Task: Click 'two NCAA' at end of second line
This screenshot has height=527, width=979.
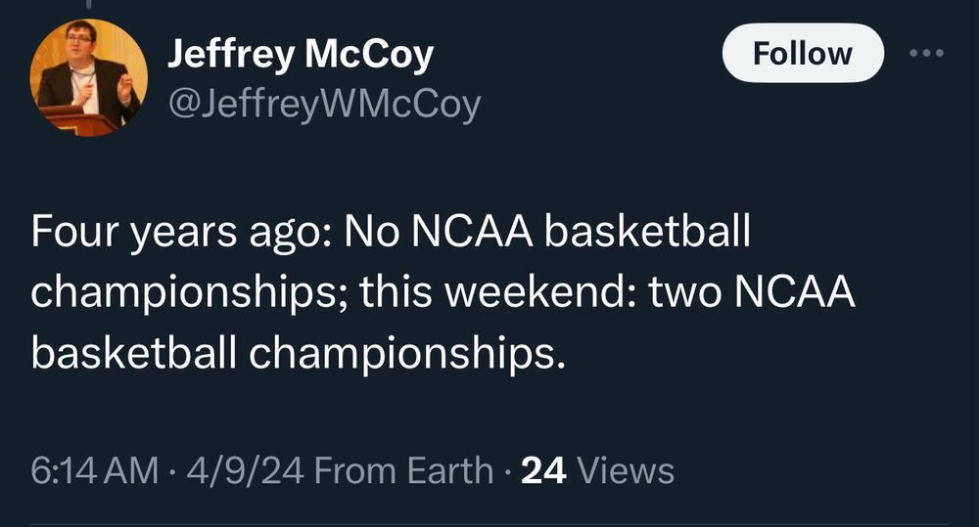Action: (x=751, y=294)
